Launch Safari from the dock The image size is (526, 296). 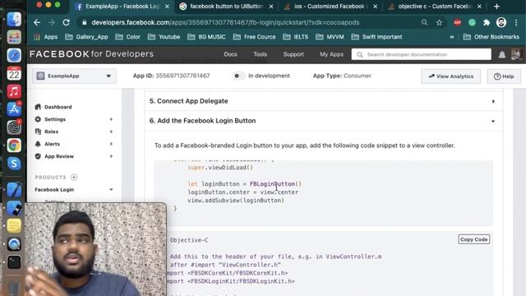[14, 55]
